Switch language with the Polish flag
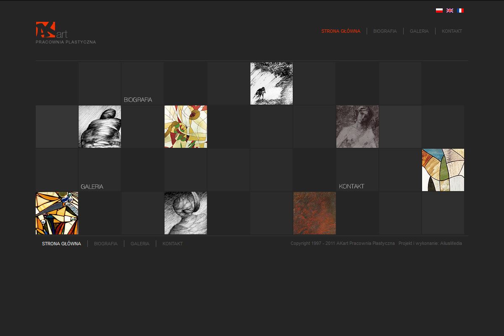Image resolution: width=504 pixels, height=336 pixels. click(x=439, y=10)
